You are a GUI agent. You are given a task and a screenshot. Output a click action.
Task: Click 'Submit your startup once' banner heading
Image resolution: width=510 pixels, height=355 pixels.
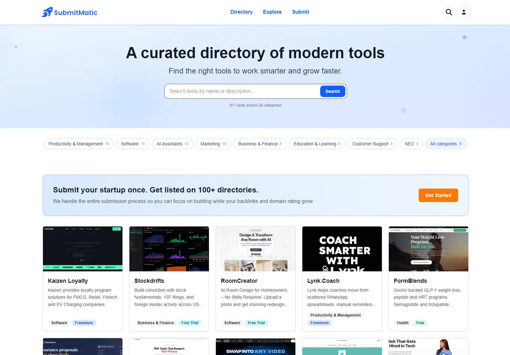(156, 189)
